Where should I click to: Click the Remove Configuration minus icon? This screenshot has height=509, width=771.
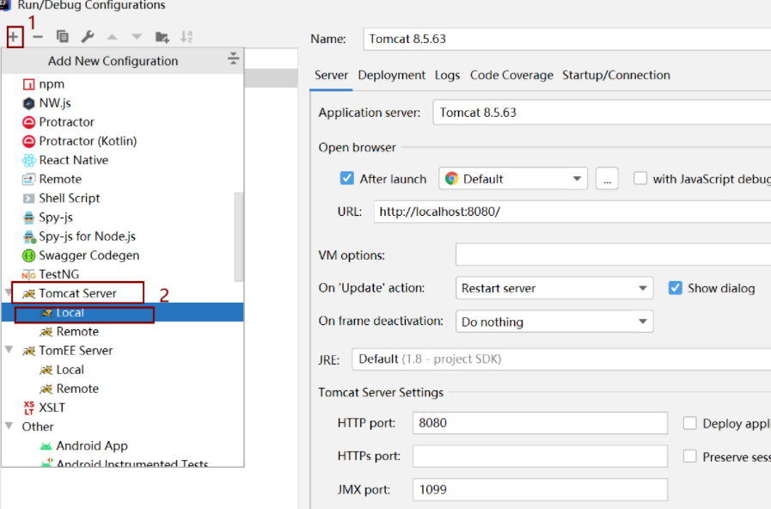37,36
